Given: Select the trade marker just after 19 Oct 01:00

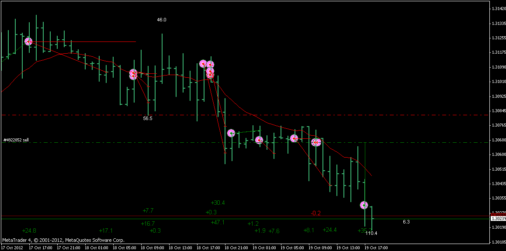Looking at the screenshot, I should (259, 140).
